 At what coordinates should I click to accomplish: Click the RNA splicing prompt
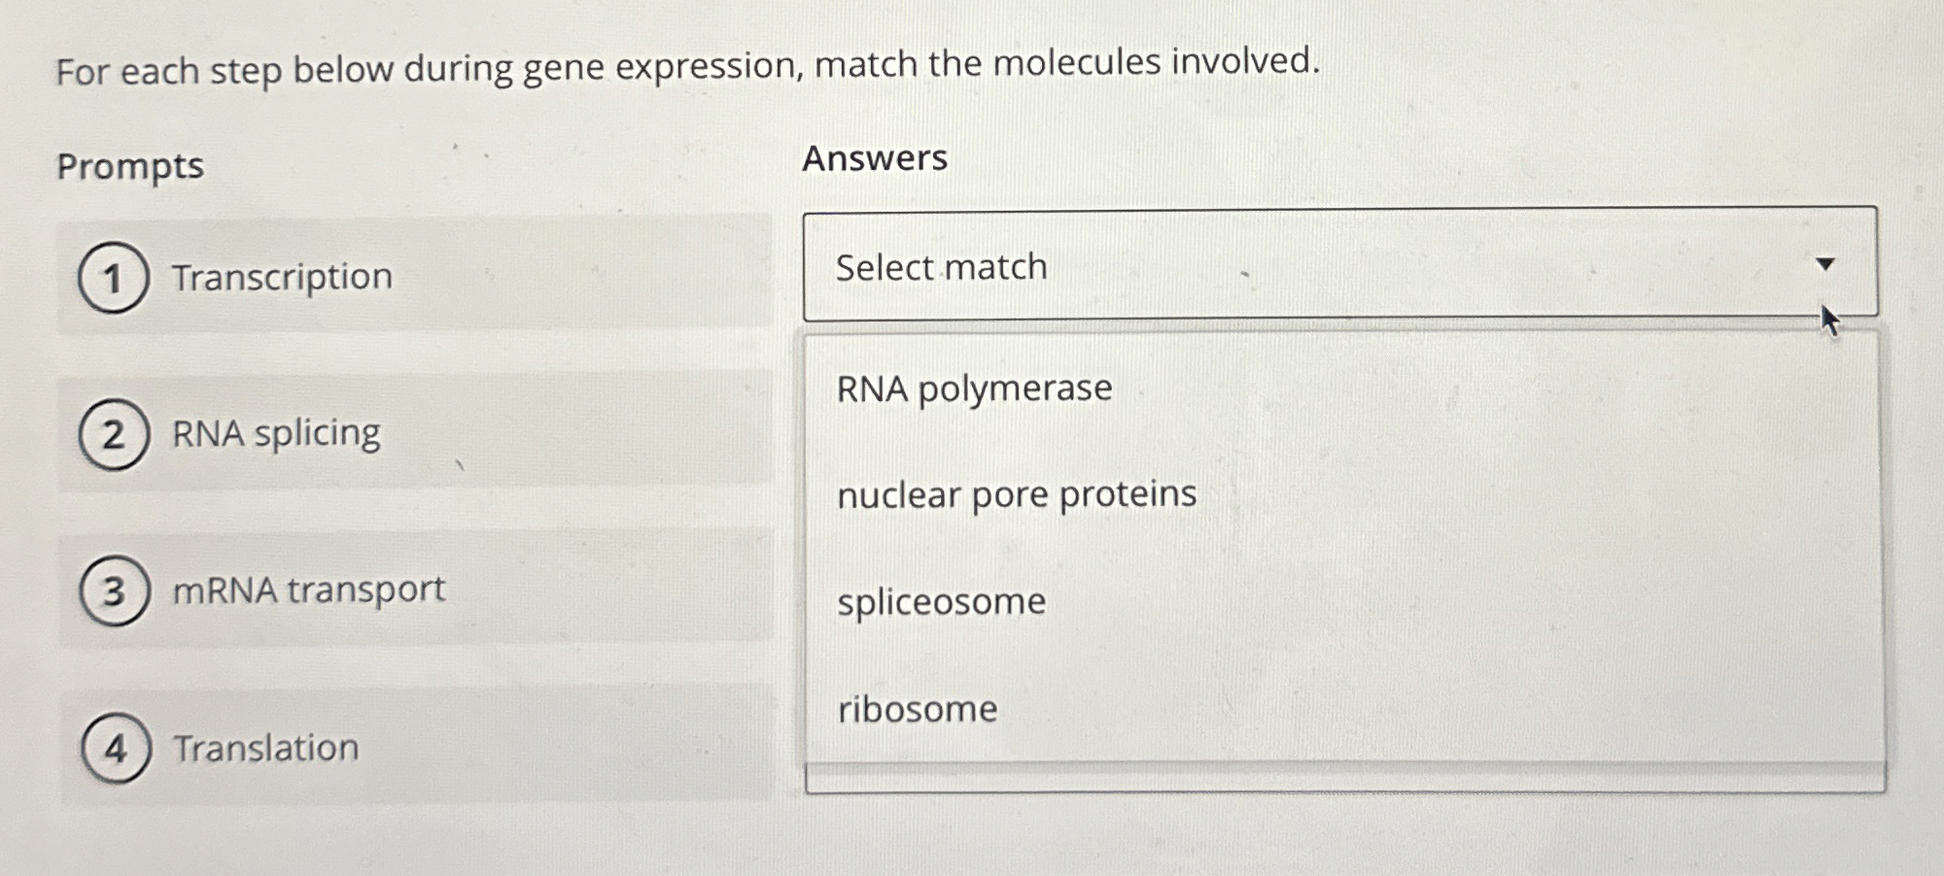tap(275, 433)
